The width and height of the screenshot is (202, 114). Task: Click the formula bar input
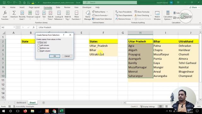pyautogui.click(x=119, y=27)
